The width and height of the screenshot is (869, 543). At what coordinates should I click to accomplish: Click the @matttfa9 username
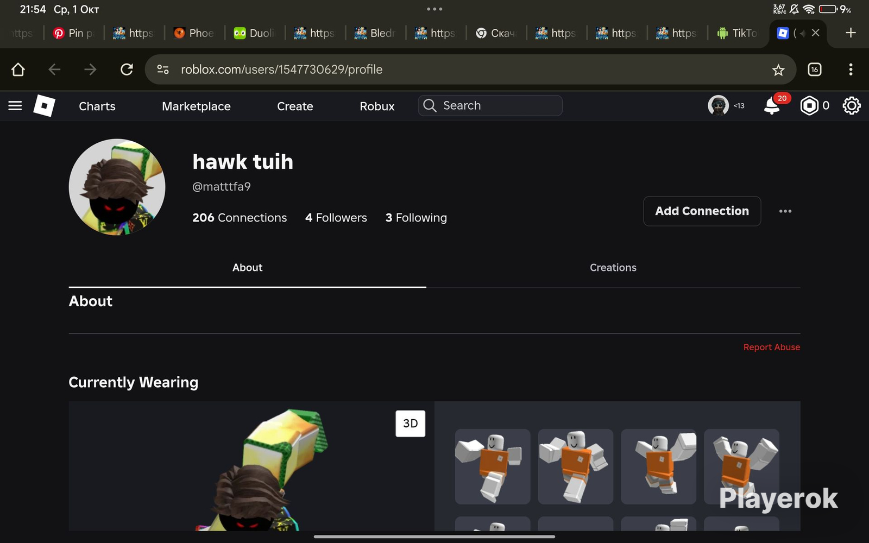[x=222, y=187]
